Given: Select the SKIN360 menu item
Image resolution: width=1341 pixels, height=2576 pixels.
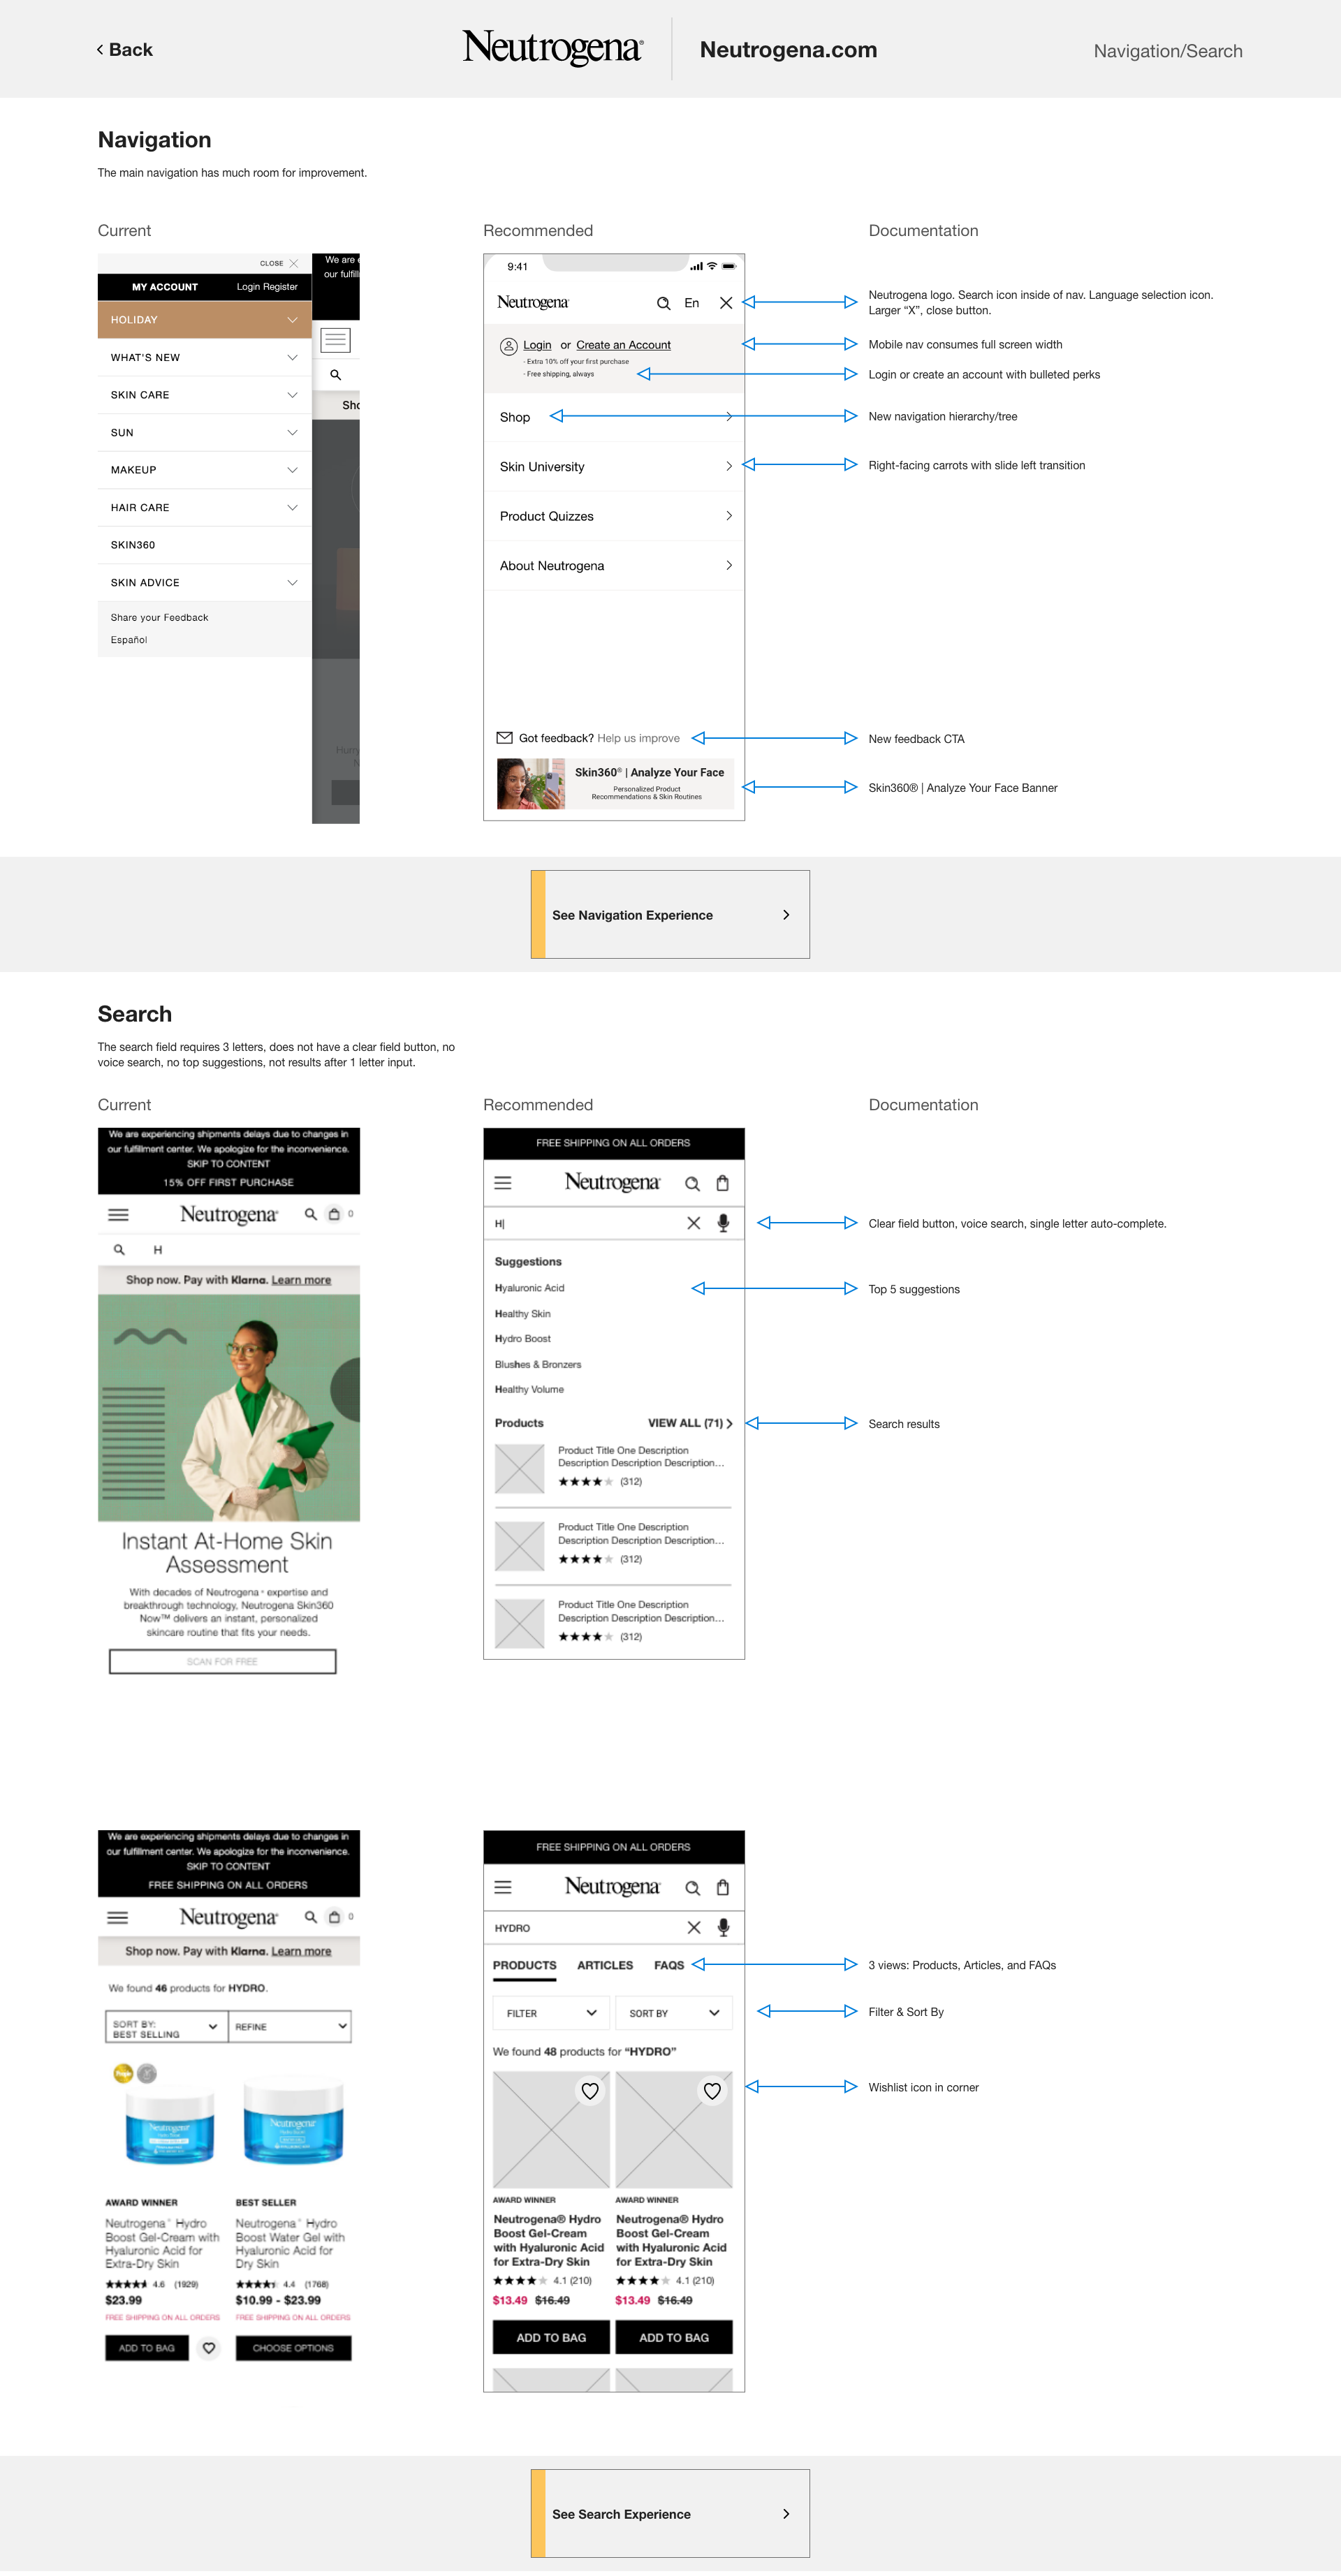Looking at the screenshot, I should click(x=205, y=545).
